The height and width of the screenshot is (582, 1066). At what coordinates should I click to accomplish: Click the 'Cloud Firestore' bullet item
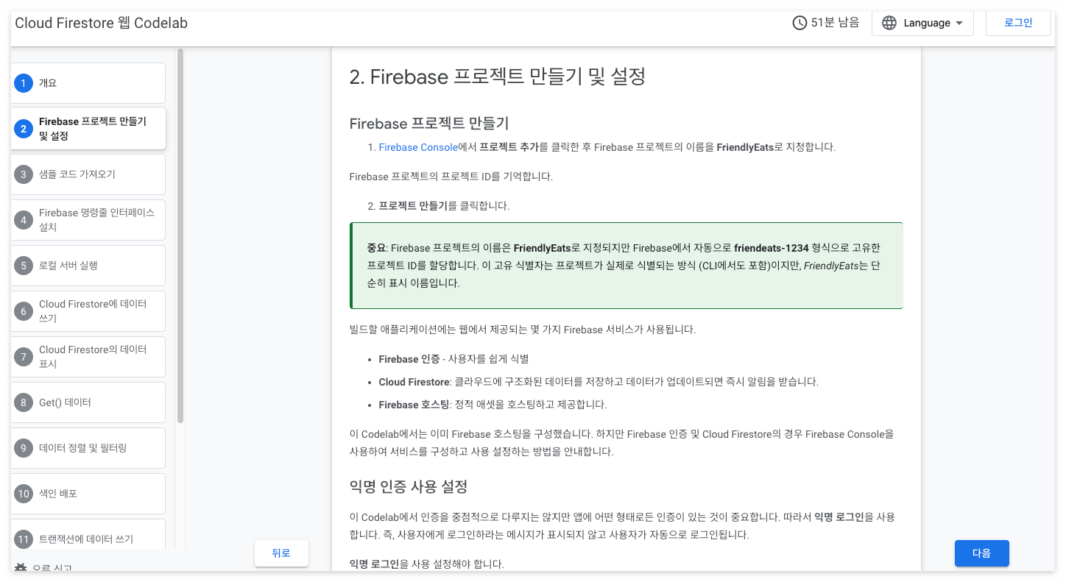click(x=599, y=382)
